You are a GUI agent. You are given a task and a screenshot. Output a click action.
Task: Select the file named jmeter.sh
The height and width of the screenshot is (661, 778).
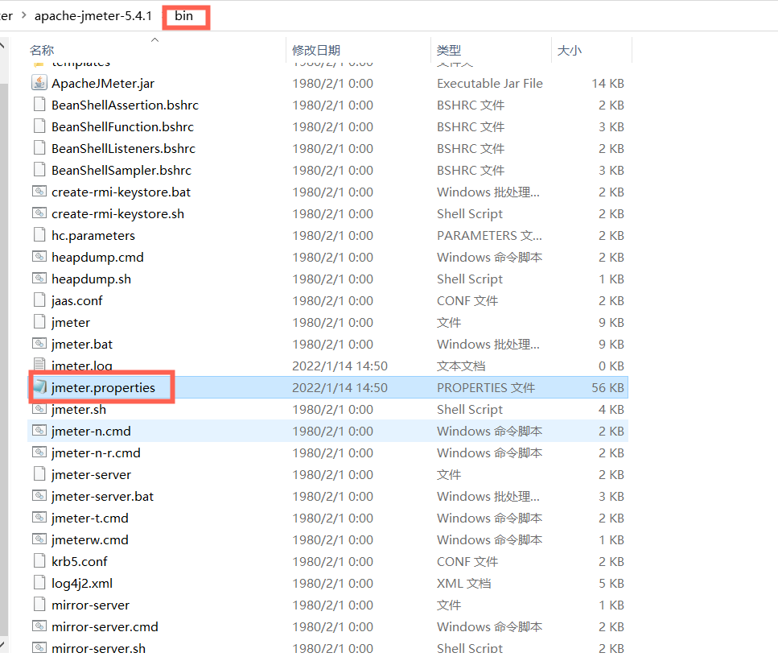pos(79,409)
